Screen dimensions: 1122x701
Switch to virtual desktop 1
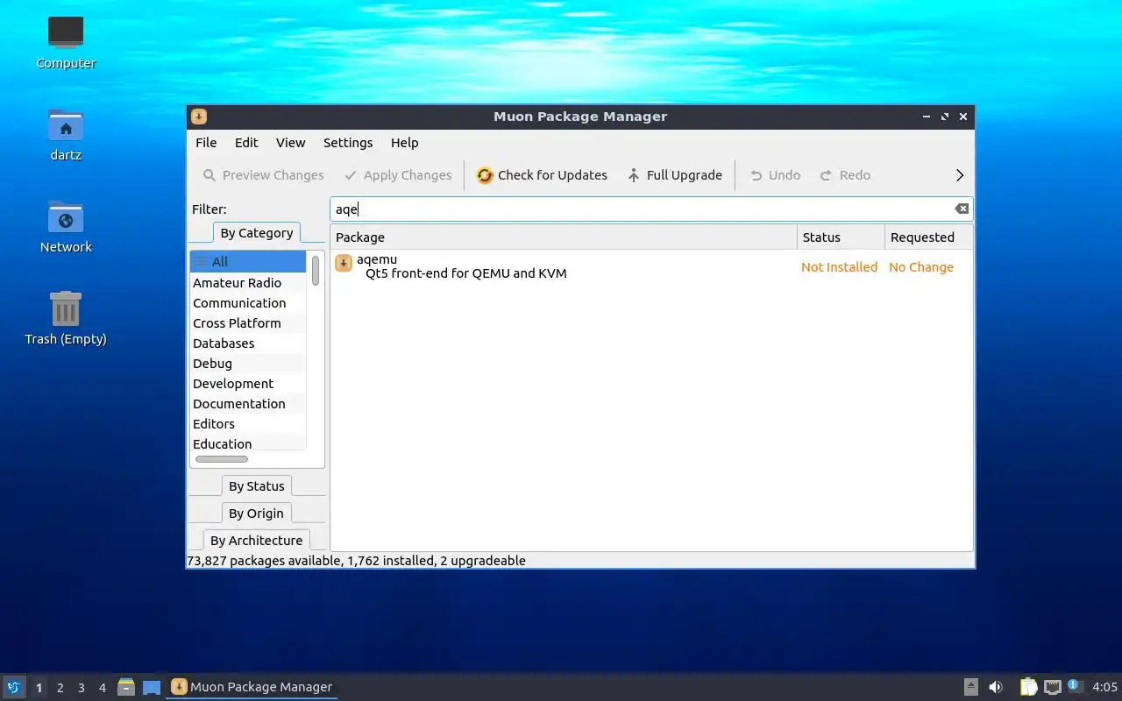coord(39,688)
